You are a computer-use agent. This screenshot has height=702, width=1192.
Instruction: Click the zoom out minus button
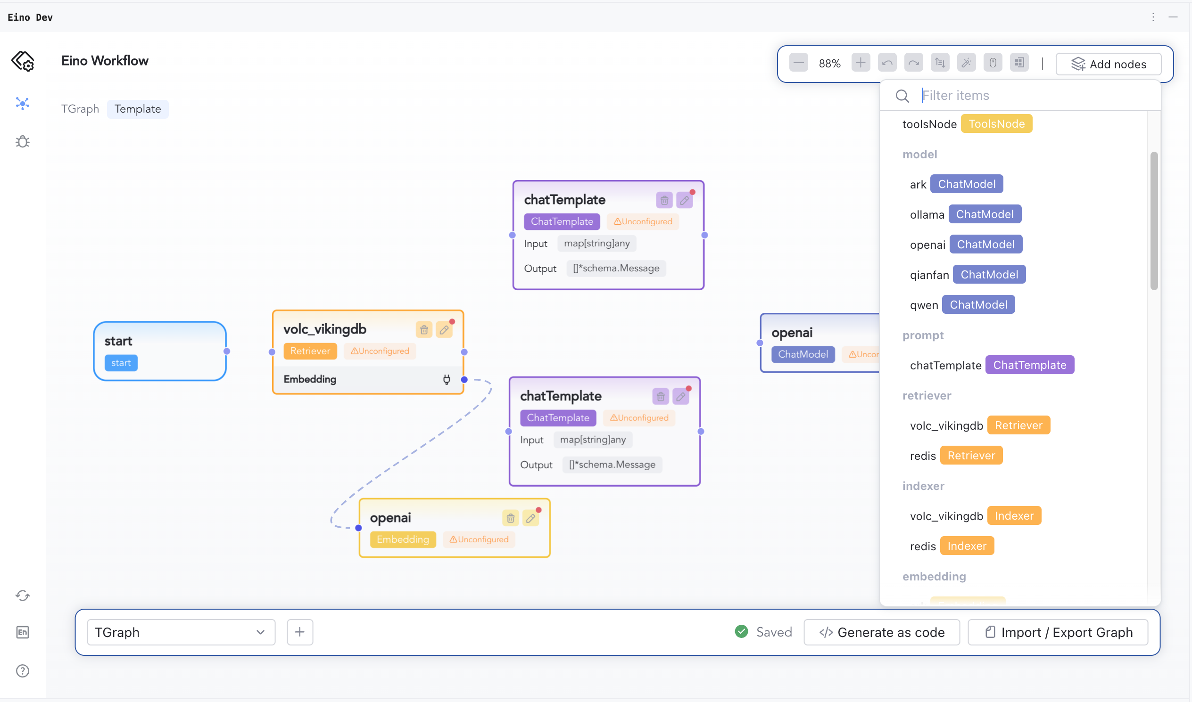pos(798,63)
